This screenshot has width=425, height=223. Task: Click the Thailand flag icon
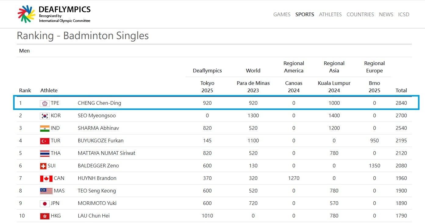point(45,153)
